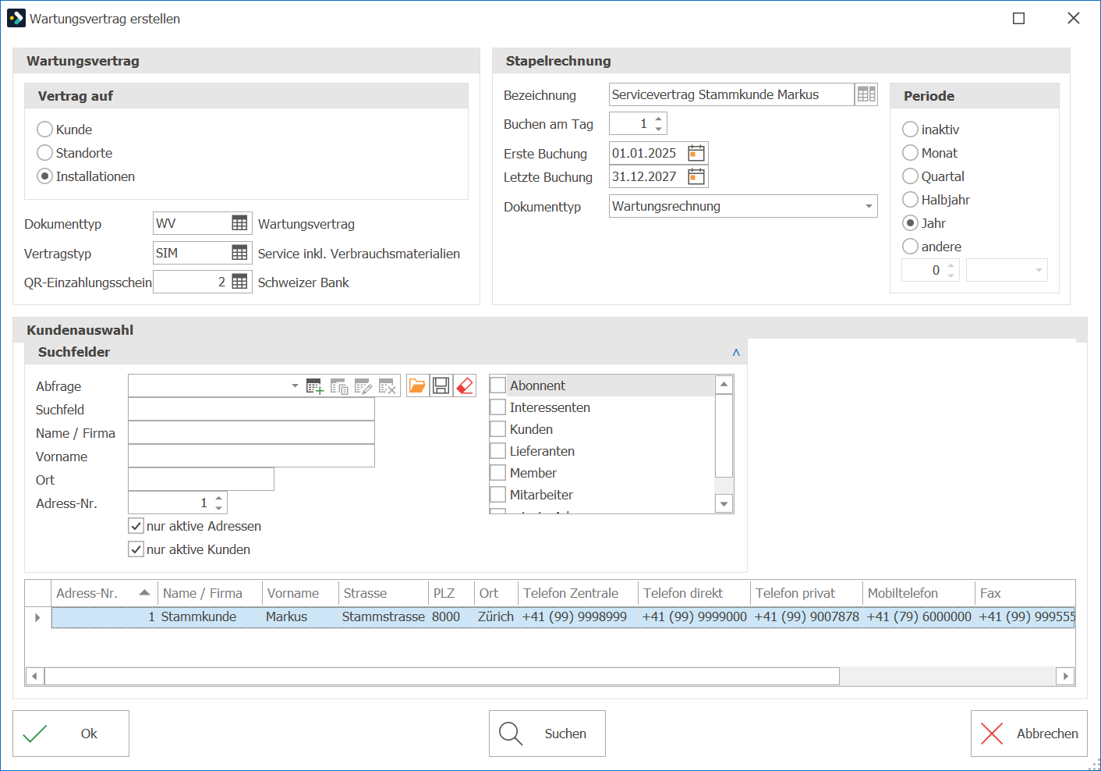
Task: Select the Kunde radio button
Action: 45,130
